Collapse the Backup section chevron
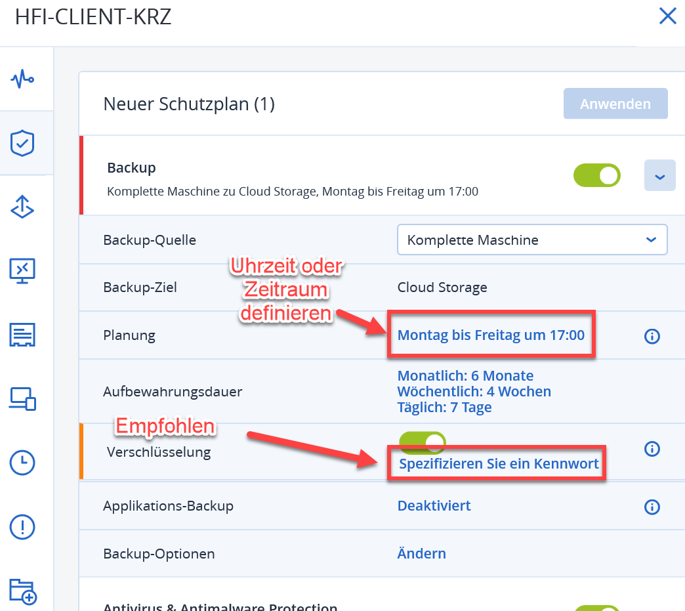Screen dimensions: 685x611 (659, 176)
